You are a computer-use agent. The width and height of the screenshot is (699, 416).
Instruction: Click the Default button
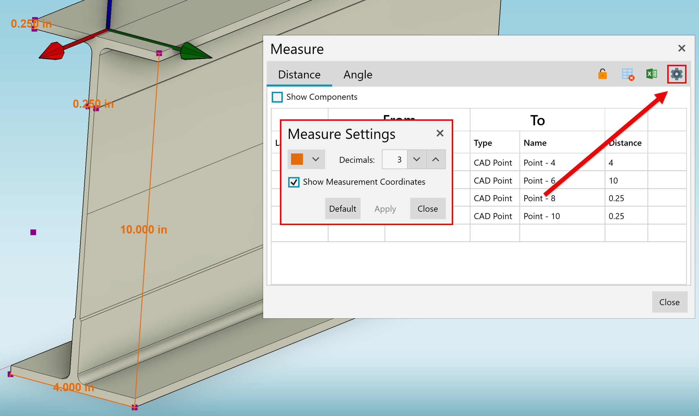coord(342,209)
